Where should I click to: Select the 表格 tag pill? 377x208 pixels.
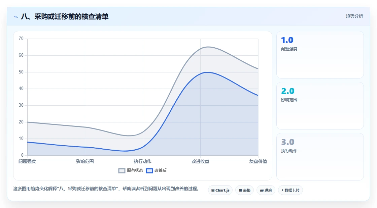point(244,190)
